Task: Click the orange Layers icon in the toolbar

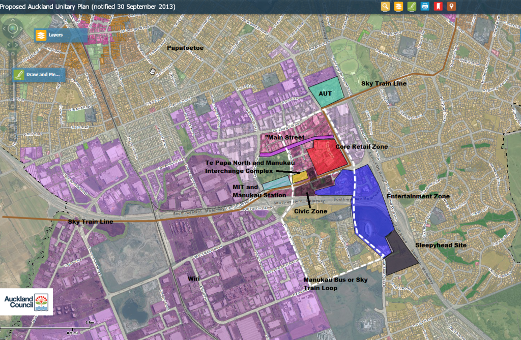Action: click(398, 6)
